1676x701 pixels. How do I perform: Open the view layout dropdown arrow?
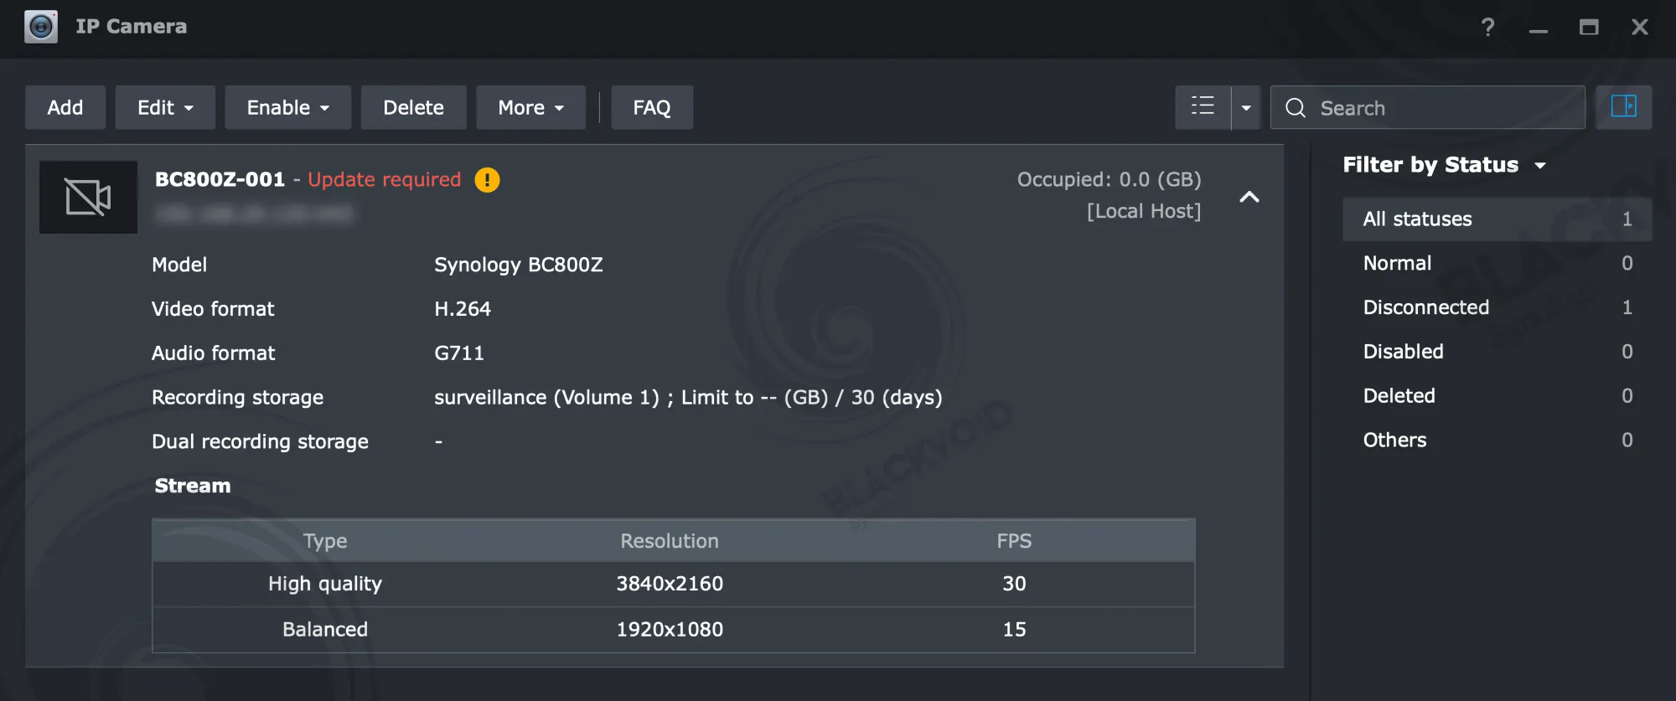coord(1246,108)
